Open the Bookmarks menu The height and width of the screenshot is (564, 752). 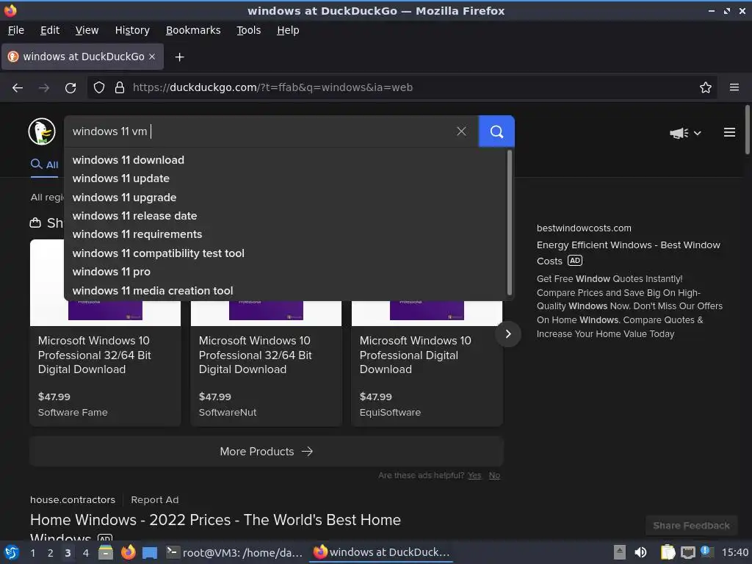193,30
